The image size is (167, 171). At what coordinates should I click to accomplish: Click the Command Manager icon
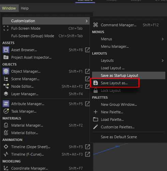(x=95, y=25)
